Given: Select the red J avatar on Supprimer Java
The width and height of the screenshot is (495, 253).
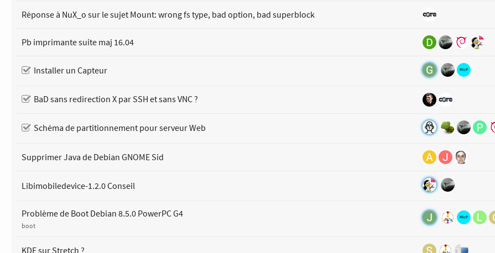Looking at the screenshot, I should click(445, 157).
